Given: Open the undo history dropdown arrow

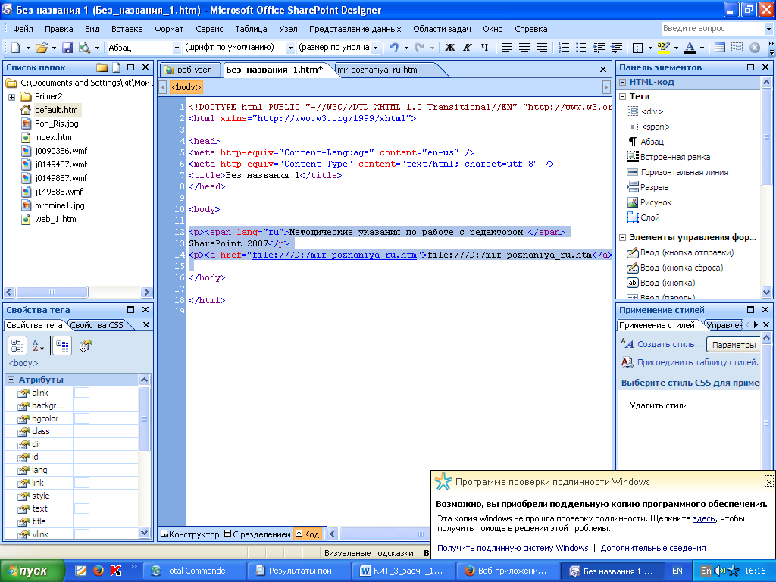Looking at the screenshot, I should pyautogui.click(x=406, y=48).
